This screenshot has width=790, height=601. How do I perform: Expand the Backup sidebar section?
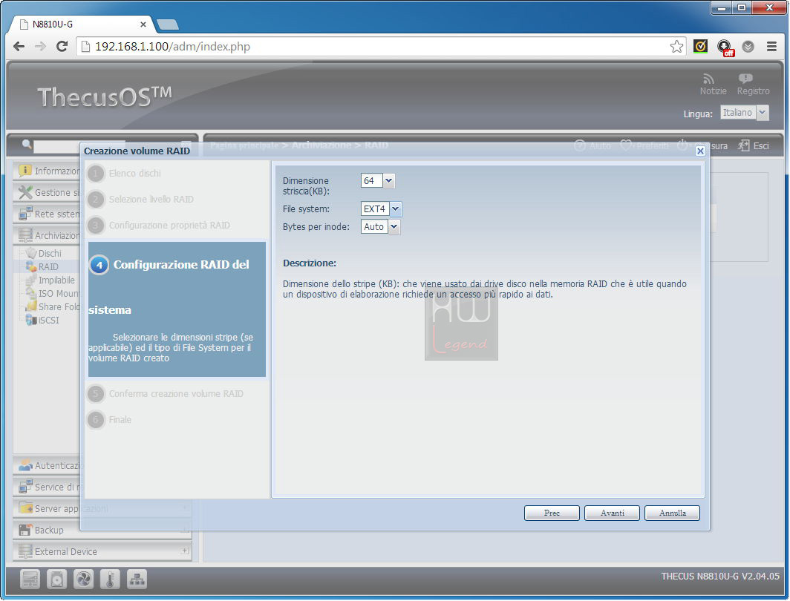[102, 530]
